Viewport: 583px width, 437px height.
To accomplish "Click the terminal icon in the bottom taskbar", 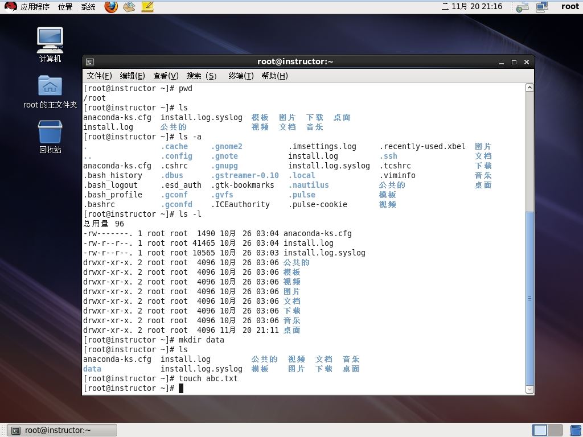I will coord(16,430).
